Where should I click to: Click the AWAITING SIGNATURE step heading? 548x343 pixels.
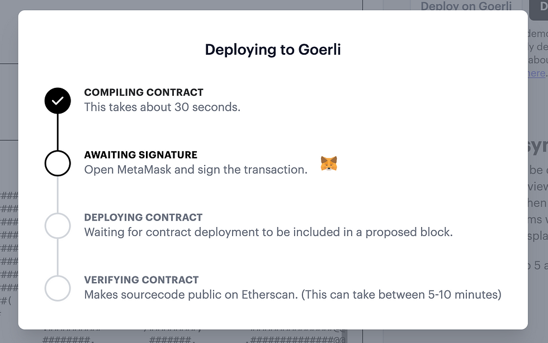[141, 155]
